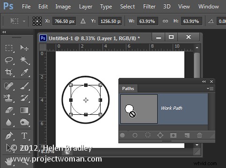Select the Magic Wand tool
Image resolution: width=226 pixels, height=168 pixels.
click(x=24, y=60)
